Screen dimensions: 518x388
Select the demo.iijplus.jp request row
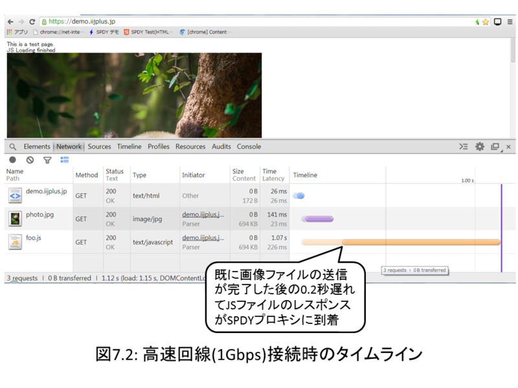pyautogui.click(x=260, y=196)
